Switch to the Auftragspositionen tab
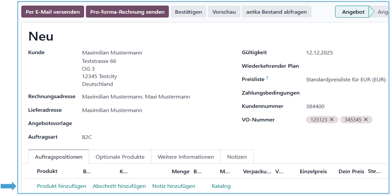 click(x=59, y=157)
